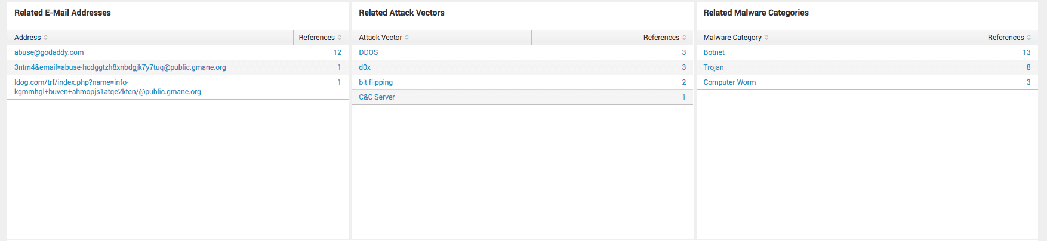Open the 3ntm4&email=abuse-hcdggtzh8xnbdgjk7y7tuq address link
This screenshot has width=1047, height=241.
(x=120, y=67)
